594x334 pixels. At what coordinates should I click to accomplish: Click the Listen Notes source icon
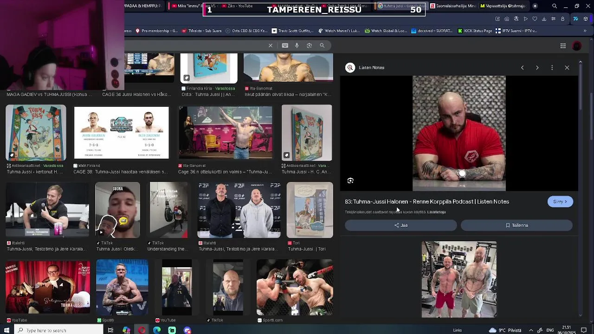[350, 68]
